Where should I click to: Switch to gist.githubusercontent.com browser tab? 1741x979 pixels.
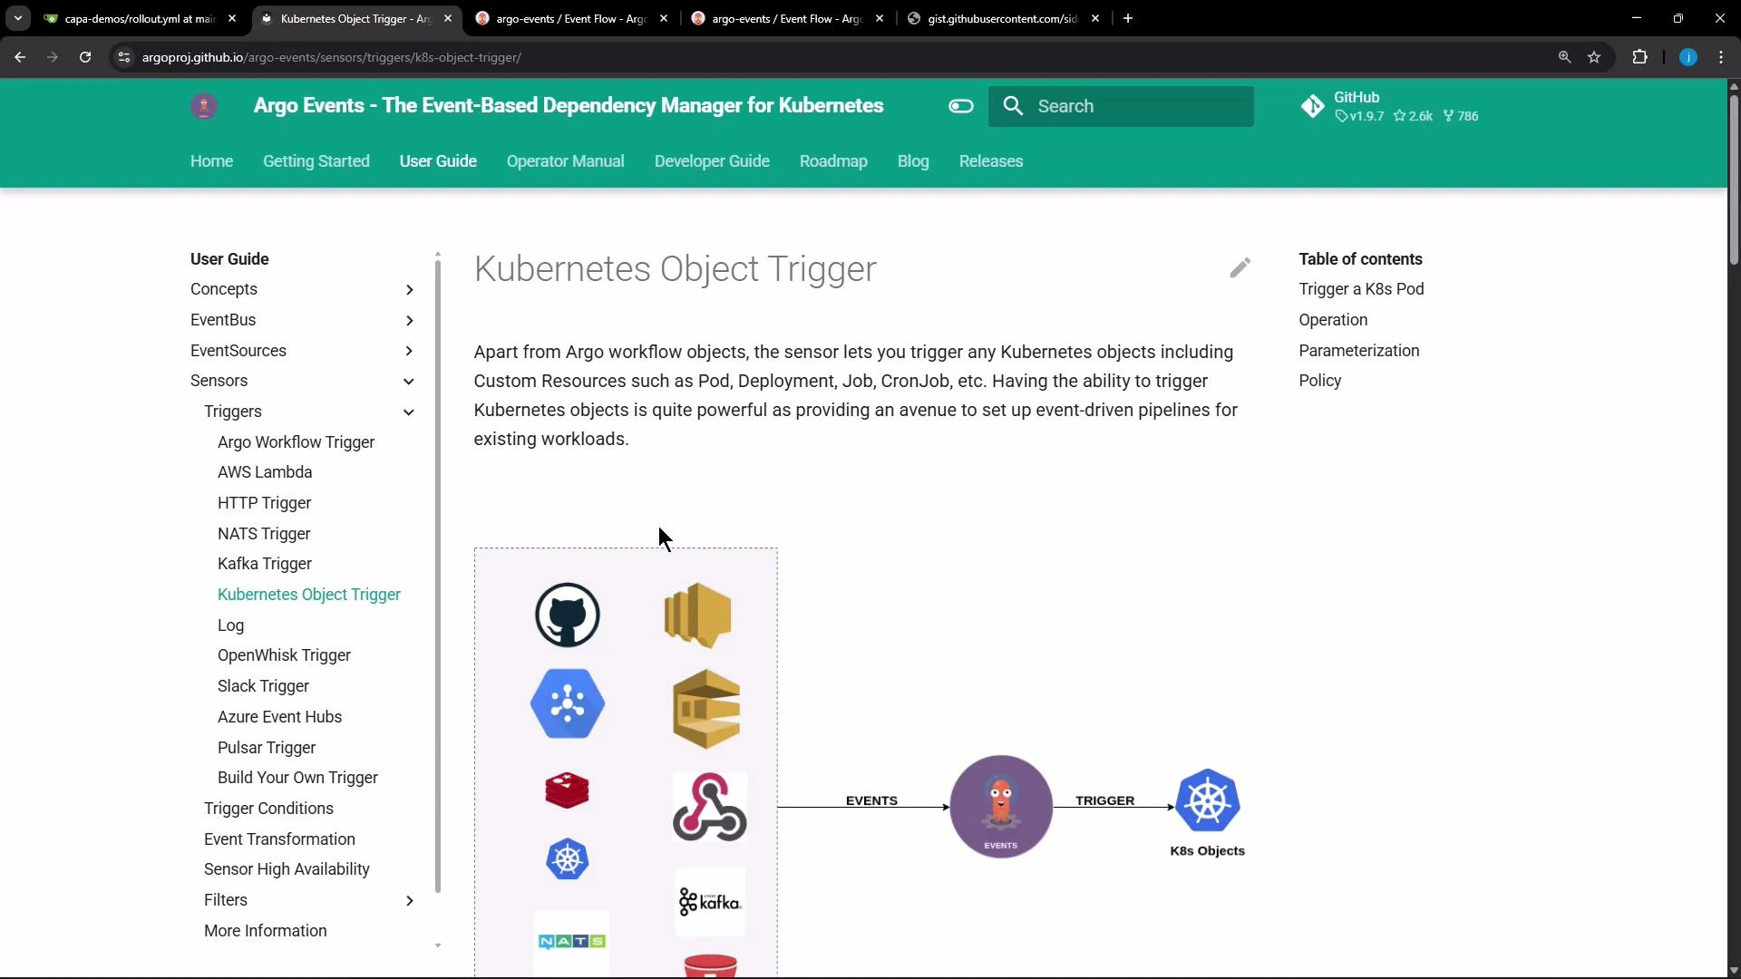(x=1002, y=18)
